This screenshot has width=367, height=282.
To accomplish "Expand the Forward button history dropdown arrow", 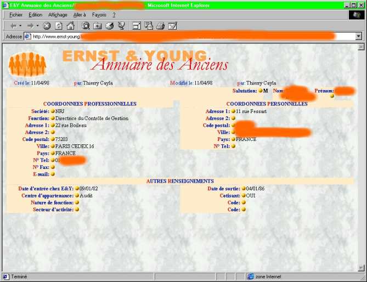I will point(37,26).
